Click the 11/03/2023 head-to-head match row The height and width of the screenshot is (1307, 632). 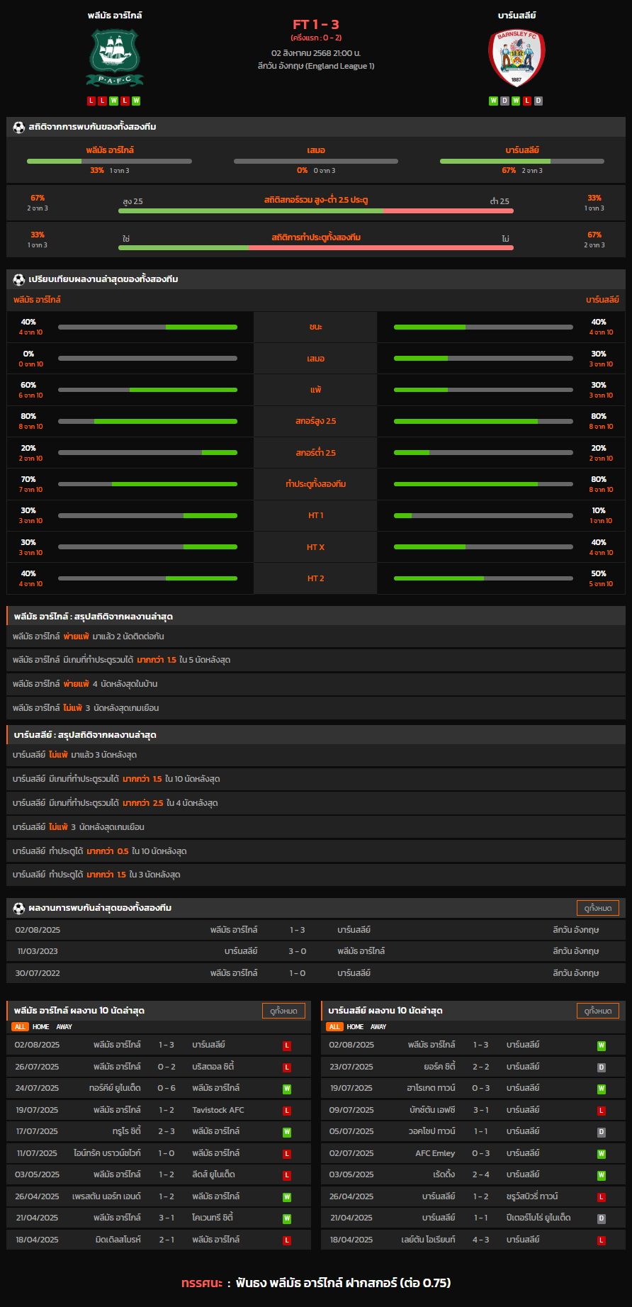coord(316,951)
